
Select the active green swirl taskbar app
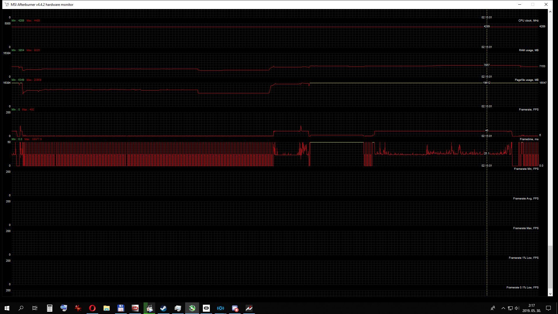click(x=192, y=308)
